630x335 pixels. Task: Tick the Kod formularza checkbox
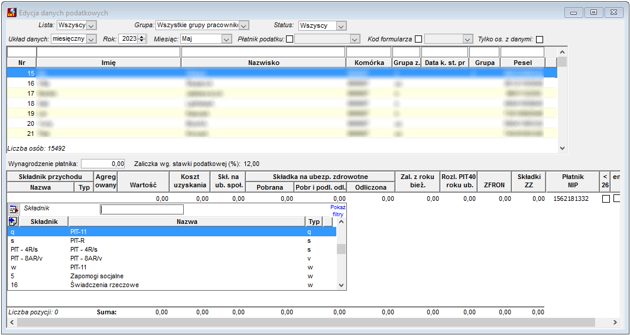coord(418,40)
